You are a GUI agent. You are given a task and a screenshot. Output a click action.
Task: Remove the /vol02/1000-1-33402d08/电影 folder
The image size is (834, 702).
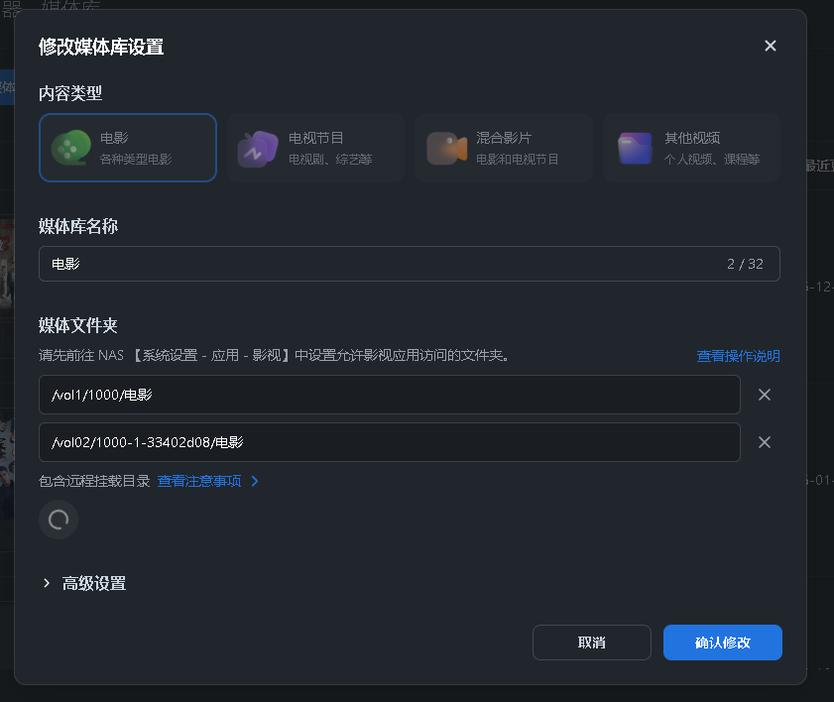coord(765,442)
